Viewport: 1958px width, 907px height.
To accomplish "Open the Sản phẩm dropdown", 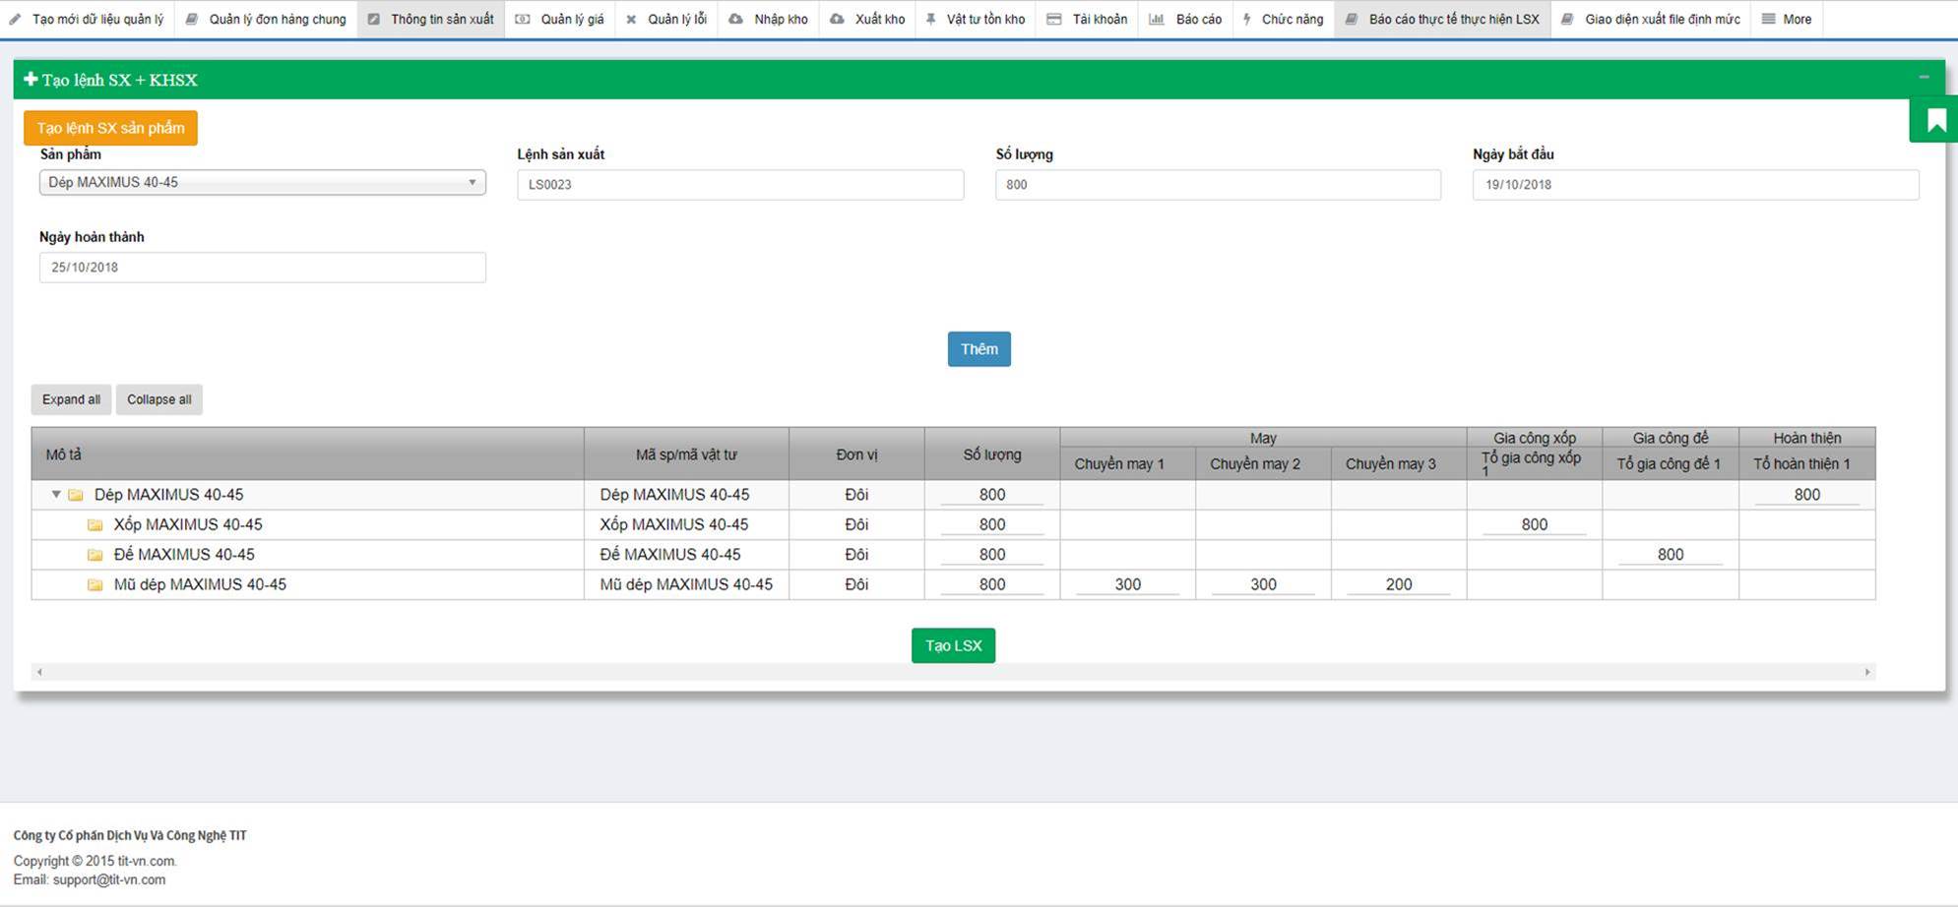I will click(x=262, y=183).
